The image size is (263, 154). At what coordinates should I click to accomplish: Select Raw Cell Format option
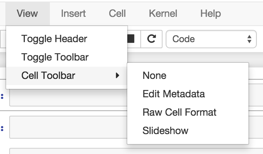[179, 112]
